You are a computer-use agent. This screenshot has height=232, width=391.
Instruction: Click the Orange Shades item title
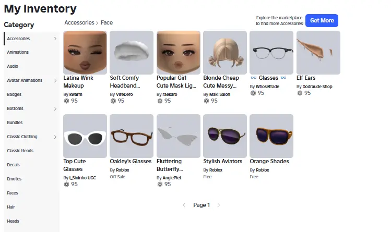pos(269,161)
